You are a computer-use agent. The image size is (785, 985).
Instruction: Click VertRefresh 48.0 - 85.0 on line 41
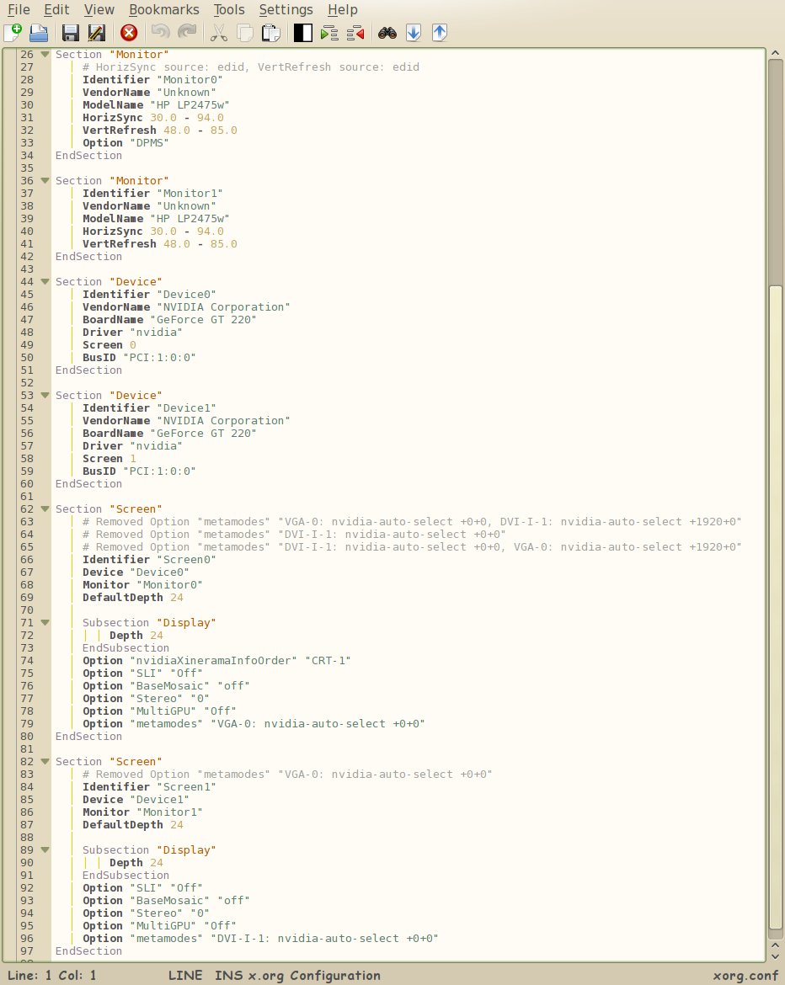pos(160,244)
